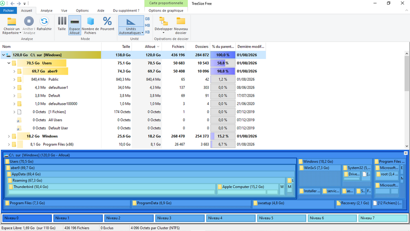Screen dimensions: 410x231
Task: Switch to the Analyse tab
Action: pos(47,11)
